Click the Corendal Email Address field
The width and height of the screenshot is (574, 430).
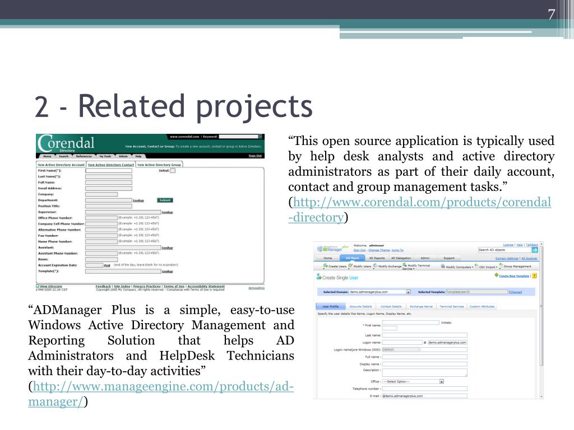click(x=108, y=188)
